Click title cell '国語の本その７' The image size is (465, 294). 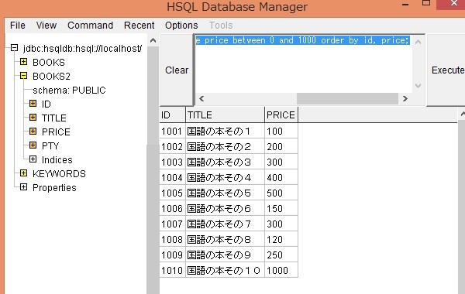pos(225,224)
